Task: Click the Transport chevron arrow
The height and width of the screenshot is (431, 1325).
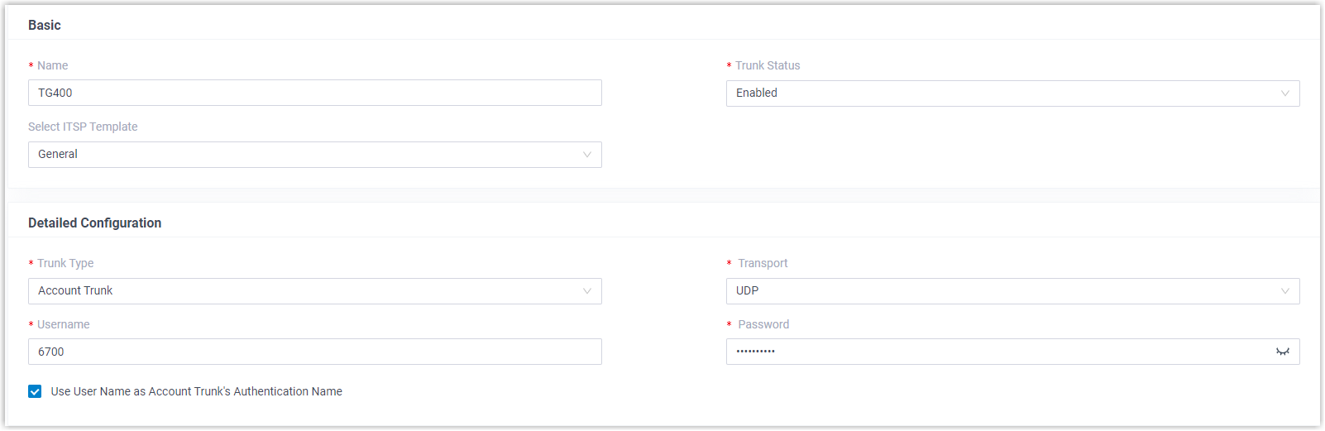Action: 1284,291
